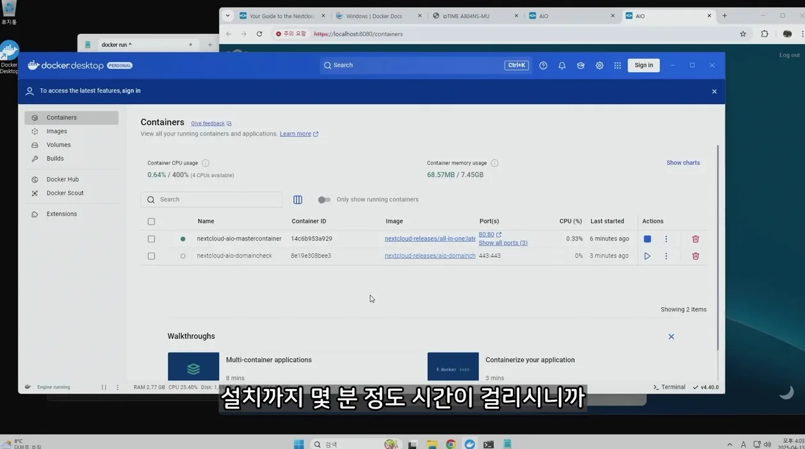Open the Learning center graduation cap icon
The image size is (805, 449).
click(581, 65)
